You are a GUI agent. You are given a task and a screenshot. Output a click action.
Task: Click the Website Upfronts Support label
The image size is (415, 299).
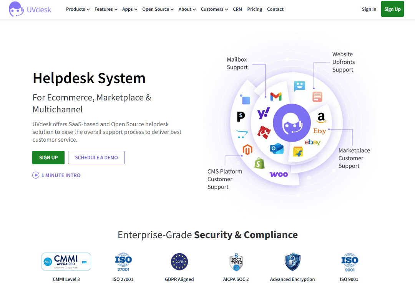(x=344, y=62)
